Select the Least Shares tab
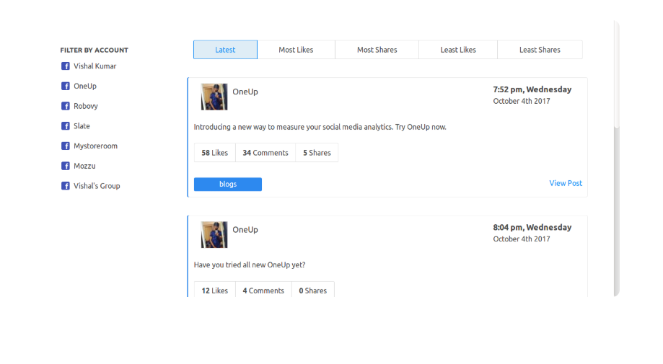The width and height of the screenshot is (663, 364). (x=540, y=50)
